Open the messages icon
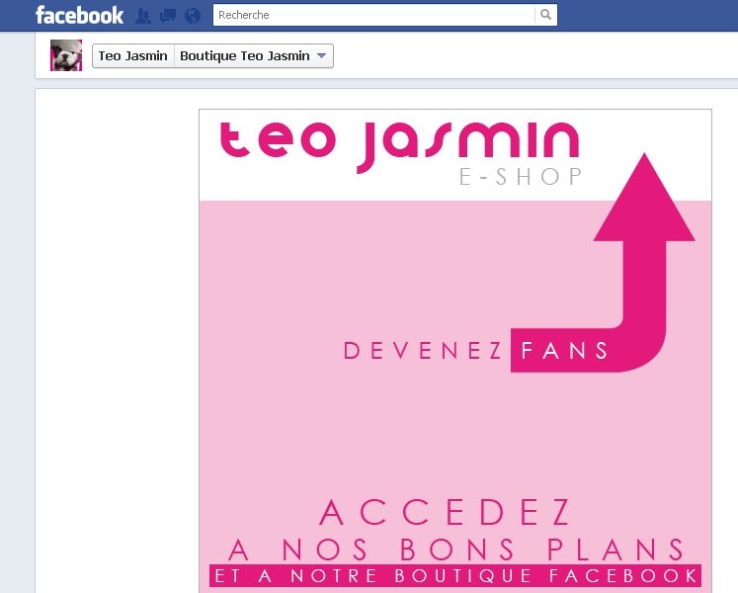 click(168, 16)
